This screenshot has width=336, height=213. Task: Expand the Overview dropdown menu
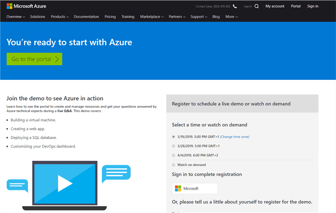(16, 17)
